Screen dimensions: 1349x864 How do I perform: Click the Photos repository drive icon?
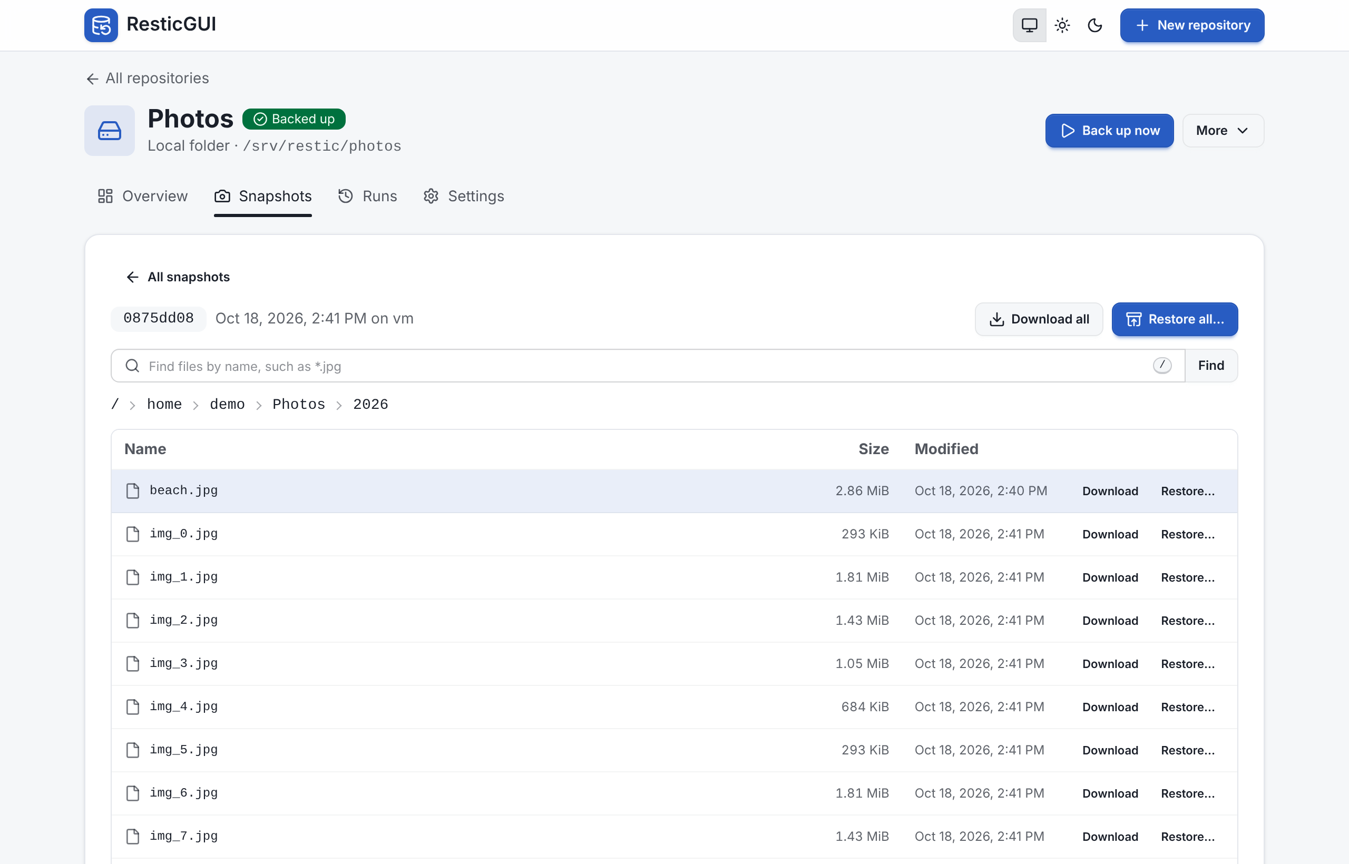tap(110, 131)
